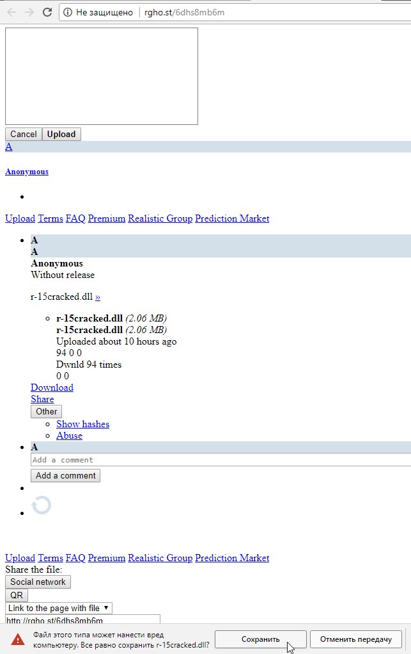Click the » link after r-15cracked.dll

click(x=98, y=297)
